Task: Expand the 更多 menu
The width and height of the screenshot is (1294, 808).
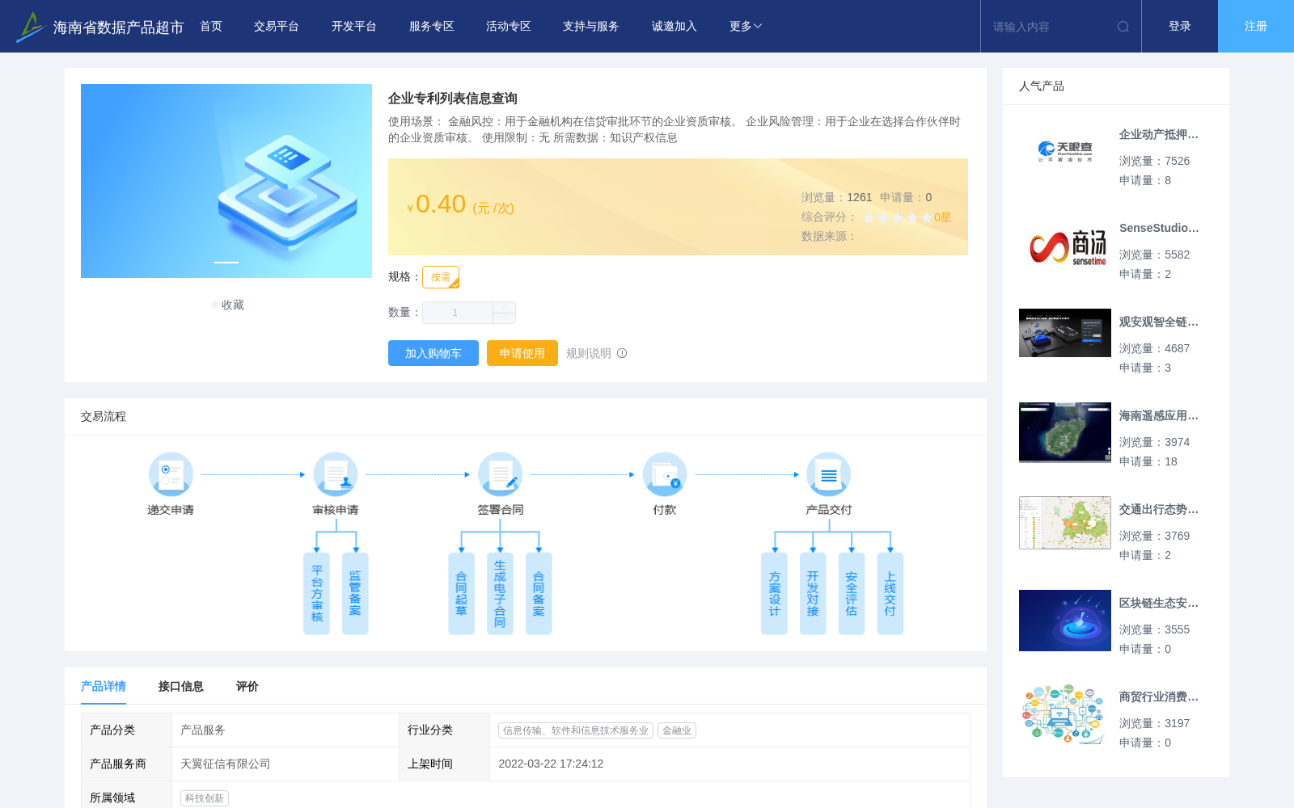Action: pos(746,27)
